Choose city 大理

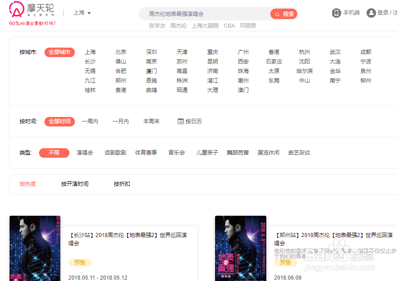tap(213, 90)
